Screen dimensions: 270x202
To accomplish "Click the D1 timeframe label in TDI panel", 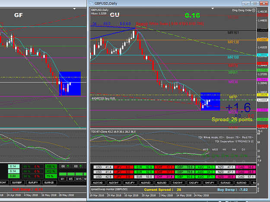I will pyautogui.click(x=244, y=150).
